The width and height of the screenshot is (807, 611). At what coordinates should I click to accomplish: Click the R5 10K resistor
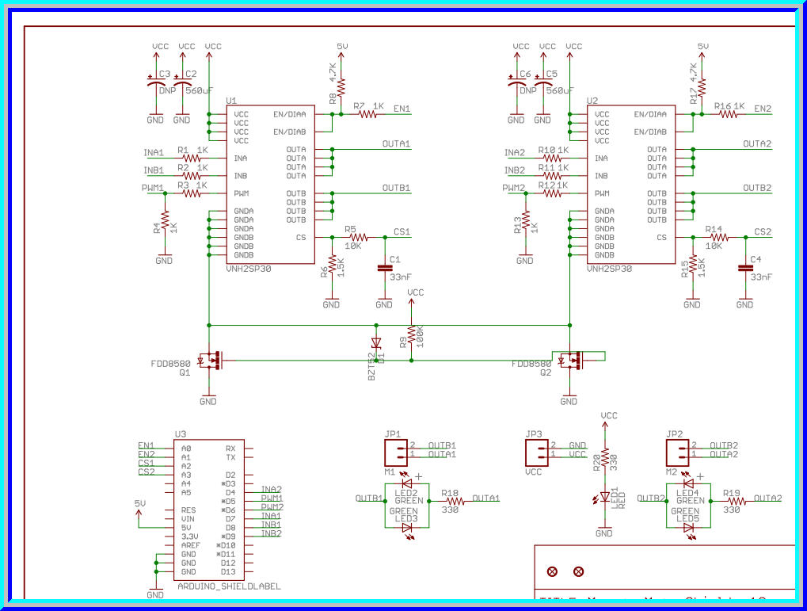358,237
